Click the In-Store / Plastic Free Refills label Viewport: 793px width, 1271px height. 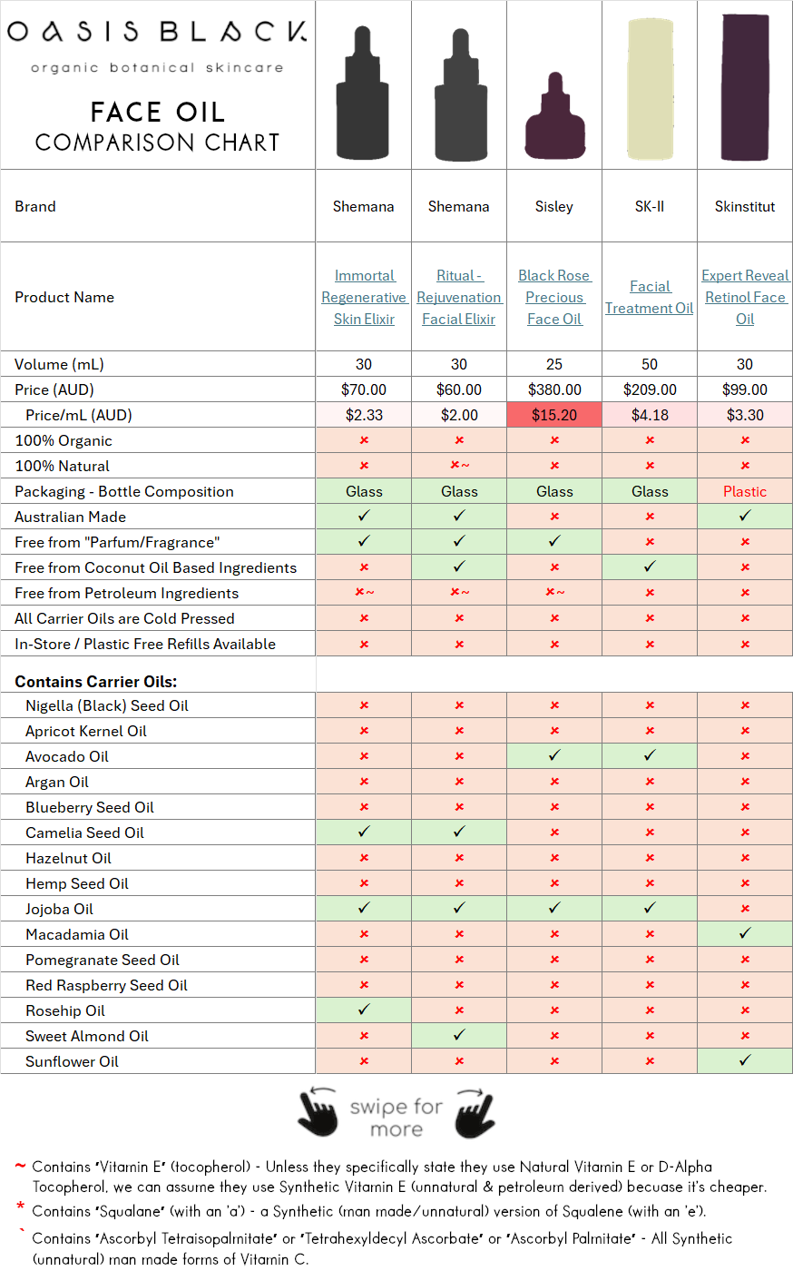145,644
